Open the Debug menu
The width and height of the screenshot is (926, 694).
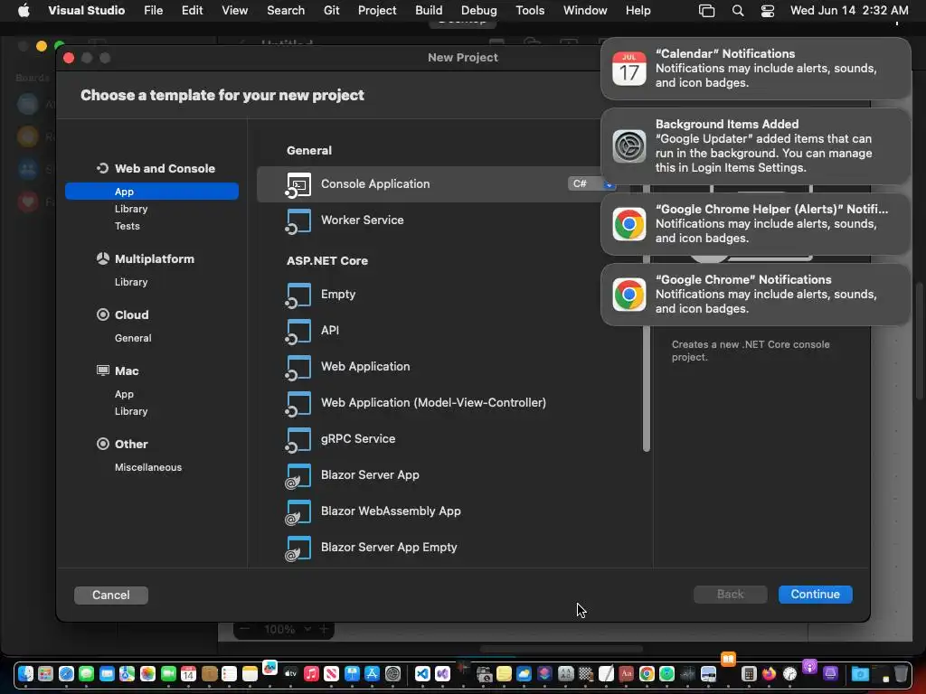(479, 11)
